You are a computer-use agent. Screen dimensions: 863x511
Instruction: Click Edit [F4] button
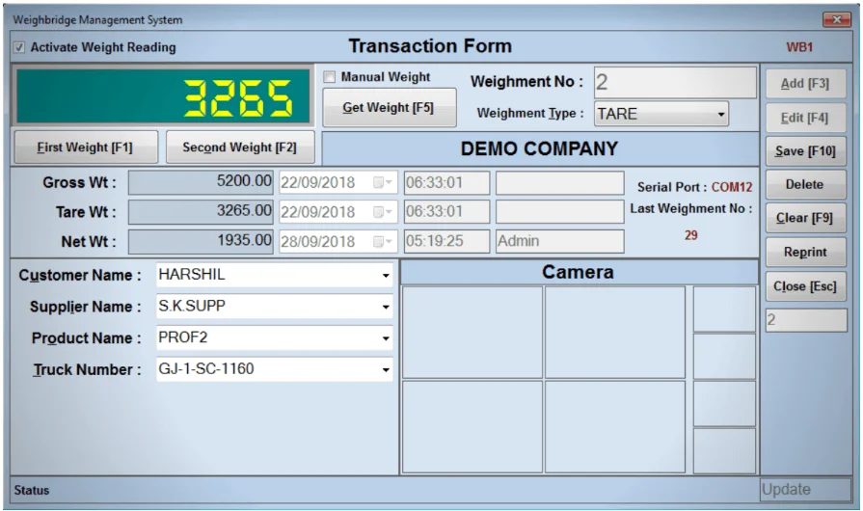pos(805,118)
